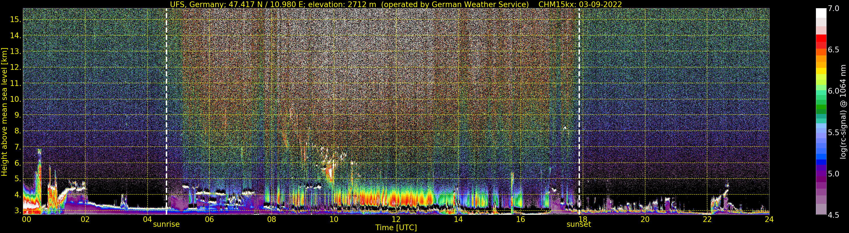Click the colorbar tick value '5.0'
This screenshot has width=849, height=233.
(x=833, y=173)
